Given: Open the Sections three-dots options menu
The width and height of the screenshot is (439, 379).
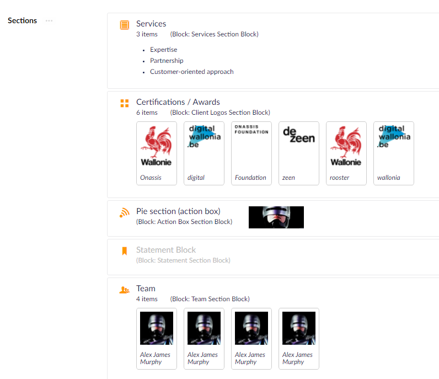Looking at the screenshot, I should (x=49, y=21).
